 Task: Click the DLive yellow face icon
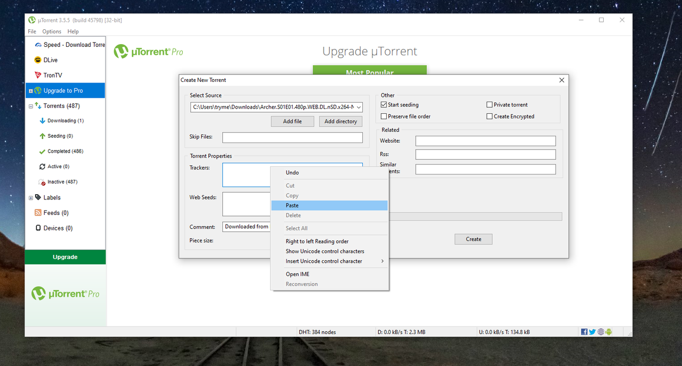pos(38,60)
